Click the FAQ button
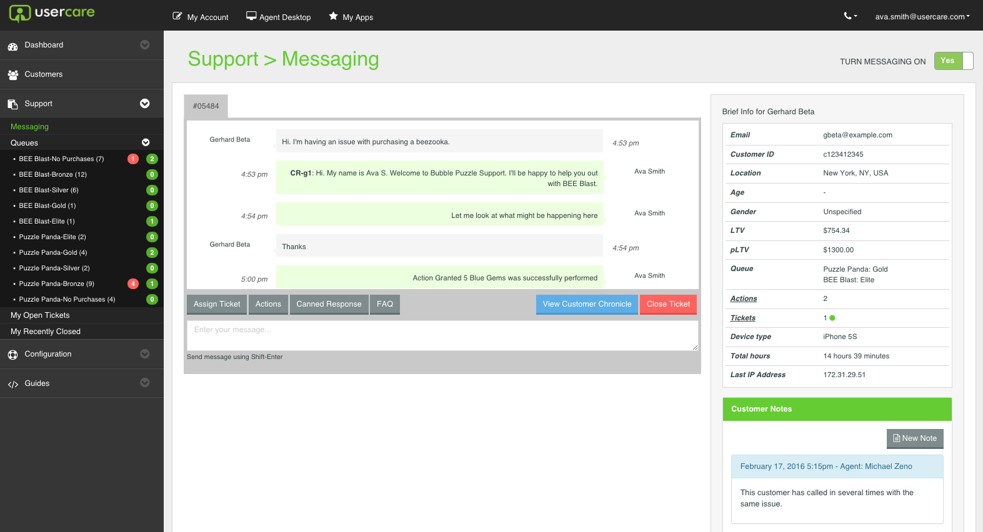This screenshot has height=532, width=983. click(385, 304)
